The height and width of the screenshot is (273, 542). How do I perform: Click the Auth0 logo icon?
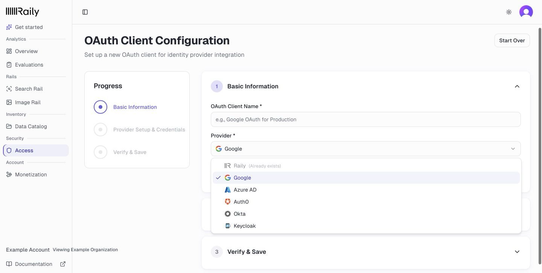coord(228,202)
